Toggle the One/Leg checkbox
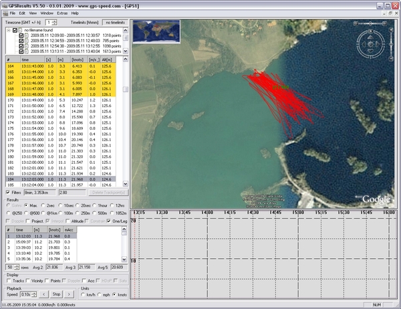 pos(109,221)
